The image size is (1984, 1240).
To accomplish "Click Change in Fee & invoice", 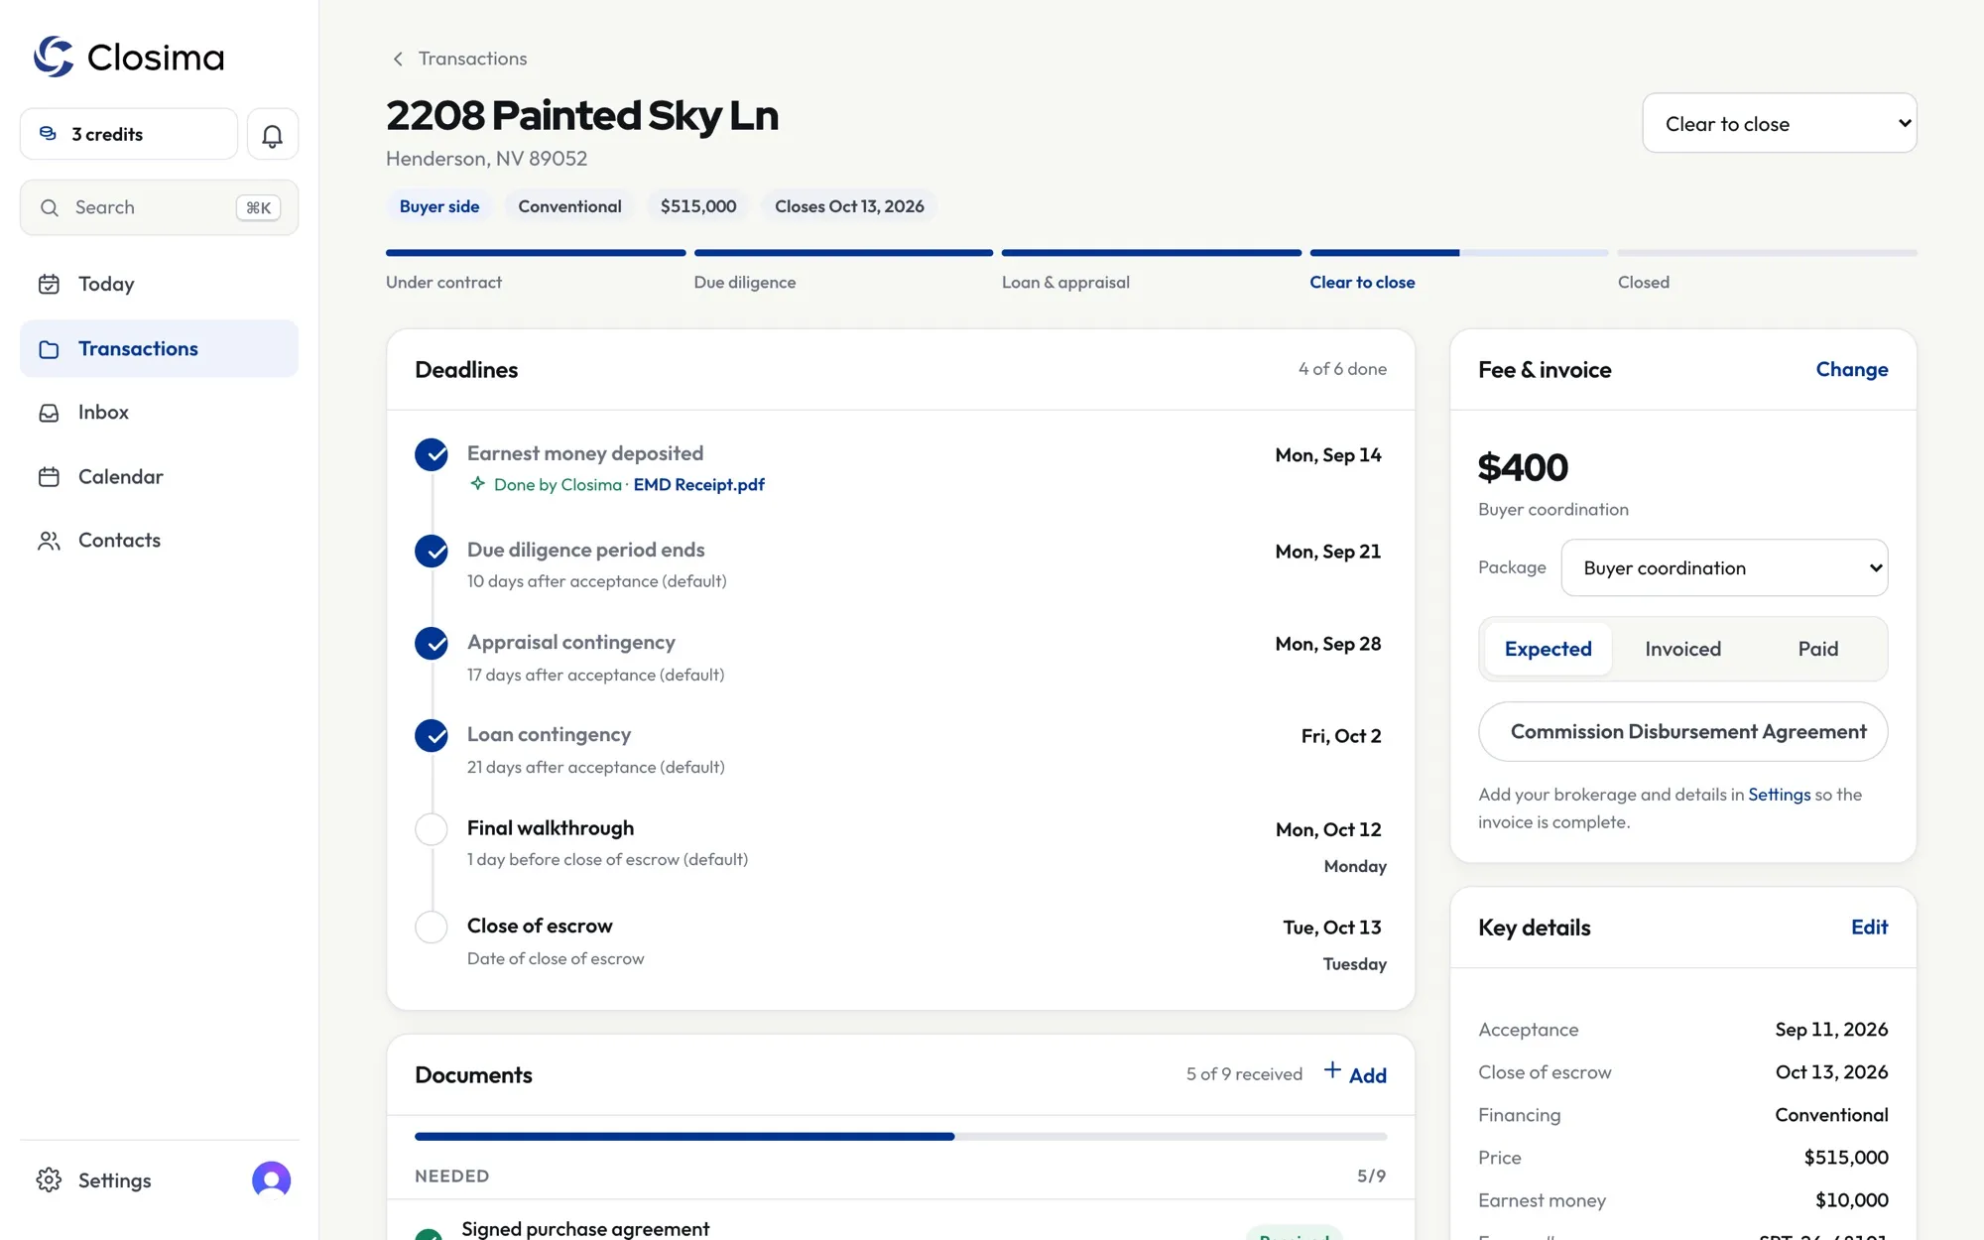I will pyautogui.click(x=1851, y=369).
